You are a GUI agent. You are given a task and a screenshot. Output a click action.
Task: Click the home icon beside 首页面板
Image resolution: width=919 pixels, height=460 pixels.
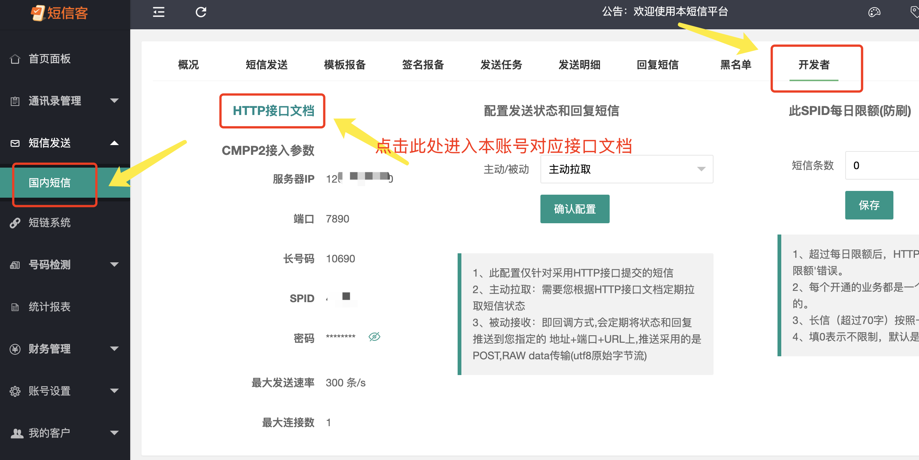15,59
